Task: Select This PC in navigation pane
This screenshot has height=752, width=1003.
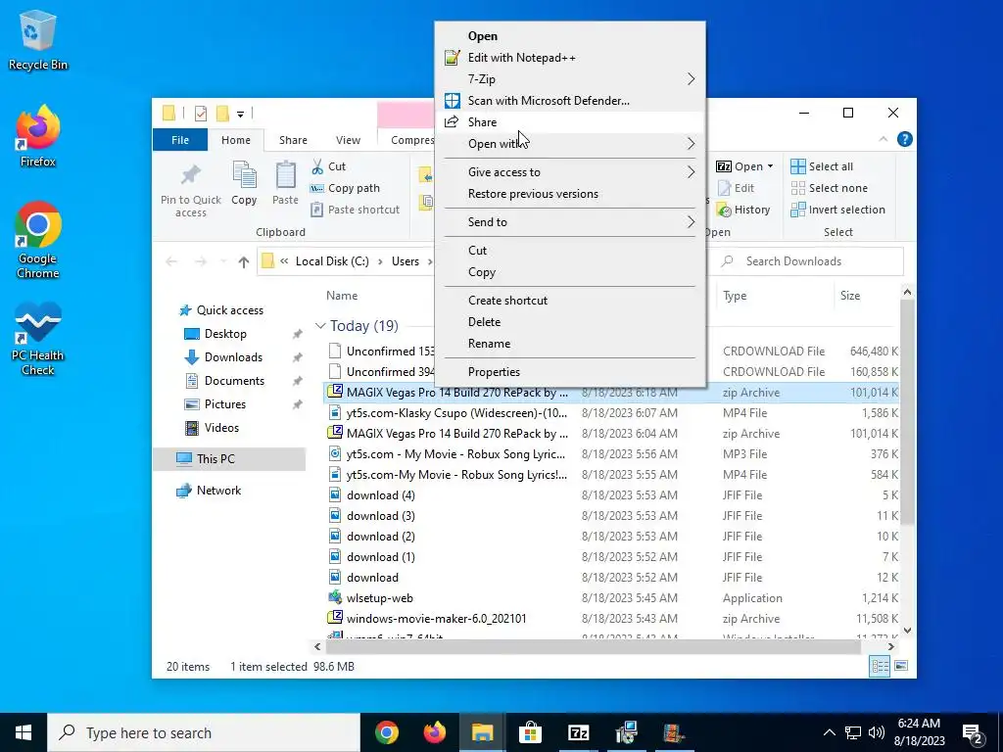Action: 215,458
